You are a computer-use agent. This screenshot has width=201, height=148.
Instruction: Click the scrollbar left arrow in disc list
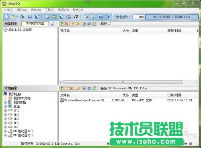pyautogui.click(x=61, y=82)
